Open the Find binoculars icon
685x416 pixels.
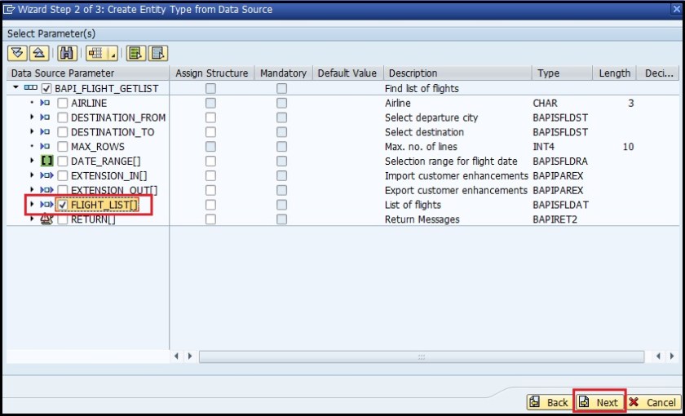click(67, 53)
